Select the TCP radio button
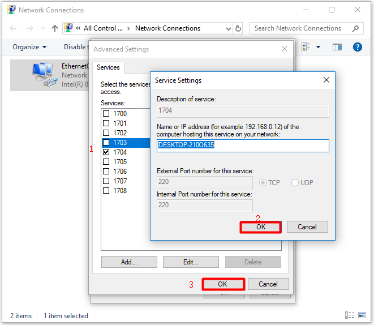This screenshot has height=325, width=374. [x=263, y=183]
